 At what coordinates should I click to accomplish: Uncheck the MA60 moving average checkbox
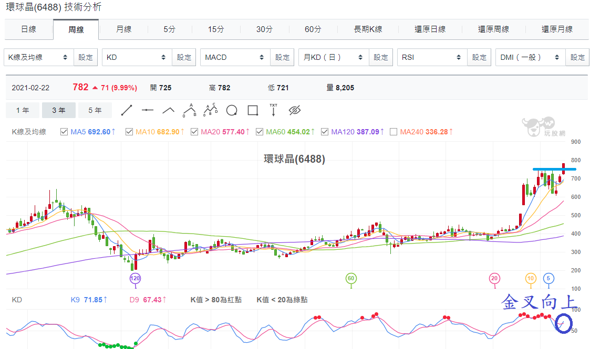(259, 132)
